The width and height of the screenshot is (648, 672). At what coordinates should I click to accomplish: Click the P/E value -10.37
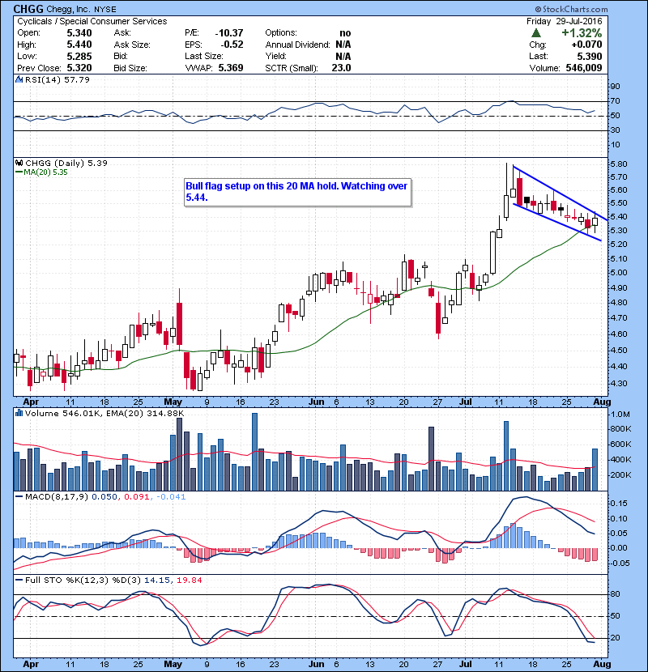click(x=229, y=33)
